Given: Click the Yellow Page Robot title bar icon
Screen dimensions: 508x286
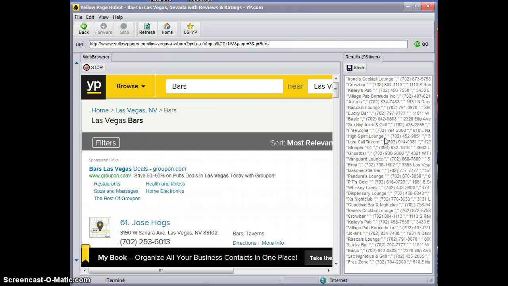Looking at the screenshot, I should (76, 7).
